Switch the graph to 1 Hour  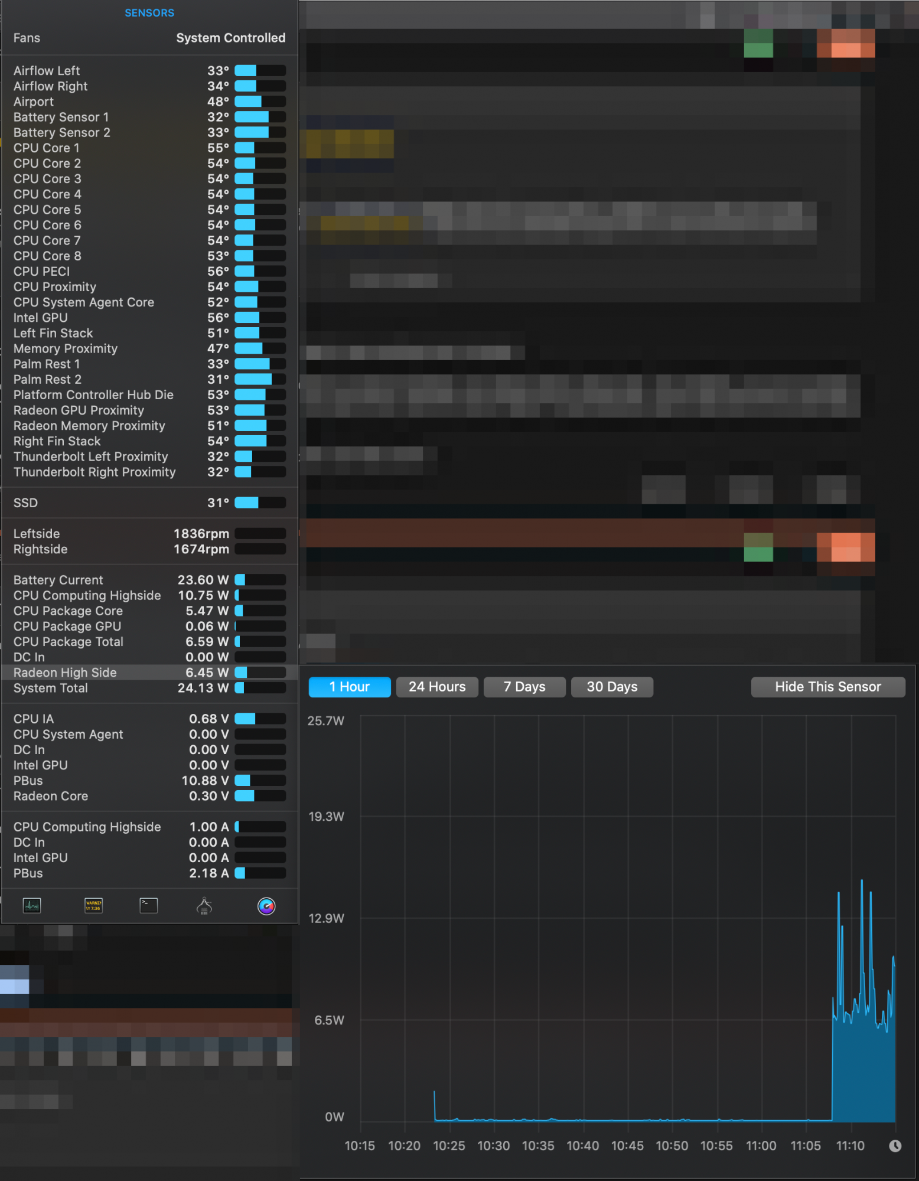pos(350,687)
